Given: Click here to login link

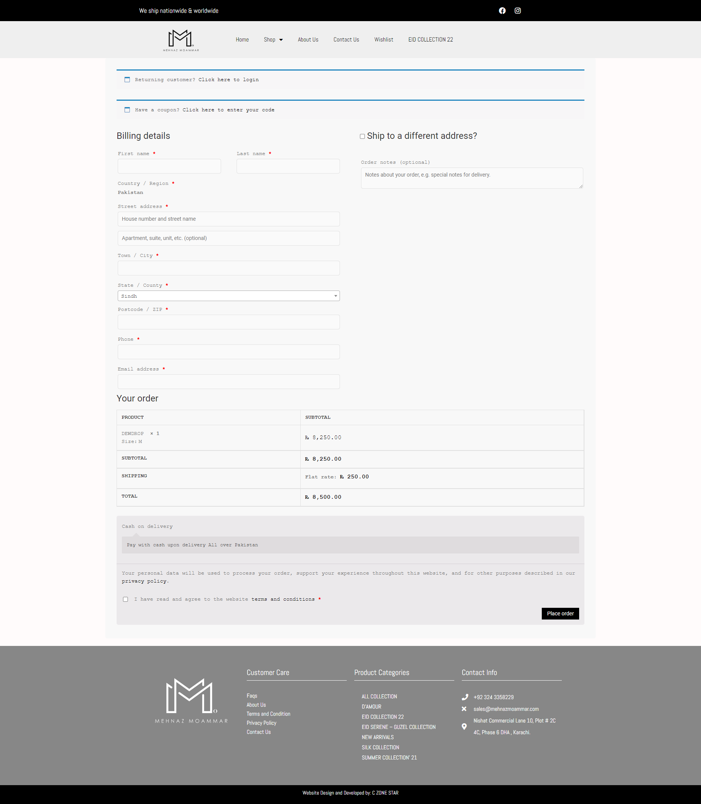Looking at the screenshot, I should pos(228,80).
